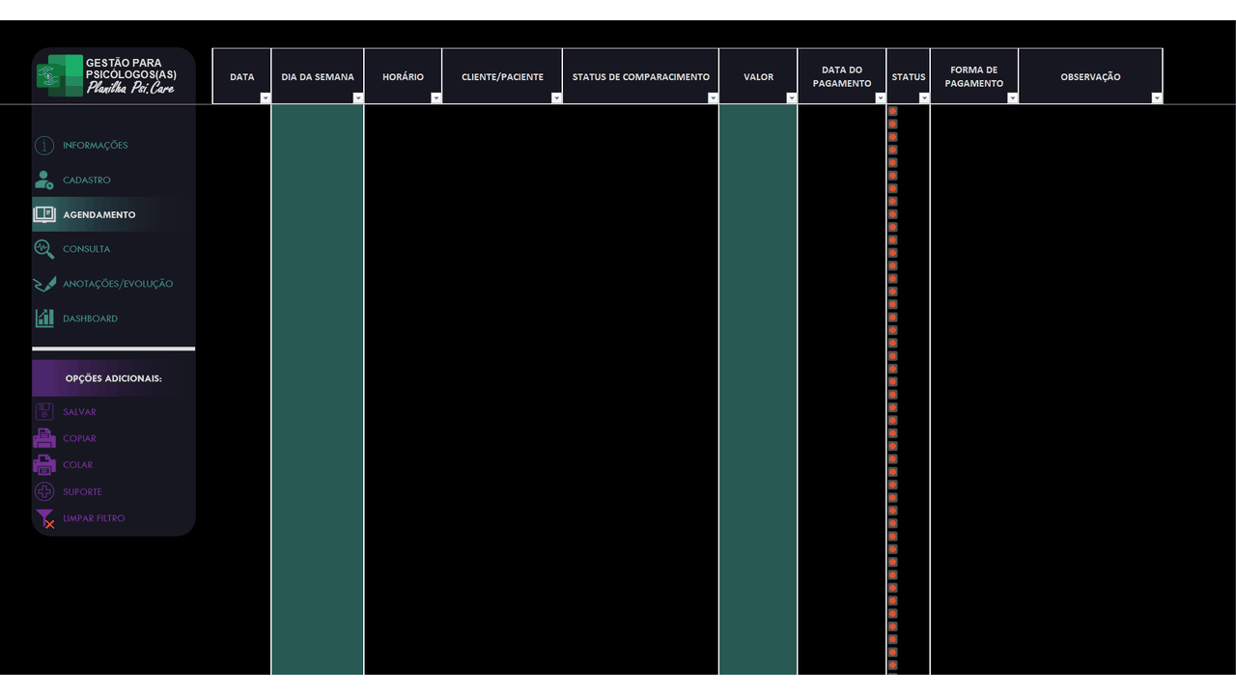Click the Limpar Filtro label

point(94,518)
